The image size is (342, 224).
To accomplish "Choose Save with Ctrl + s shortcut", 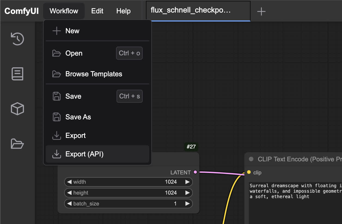I will pos(97,96).
